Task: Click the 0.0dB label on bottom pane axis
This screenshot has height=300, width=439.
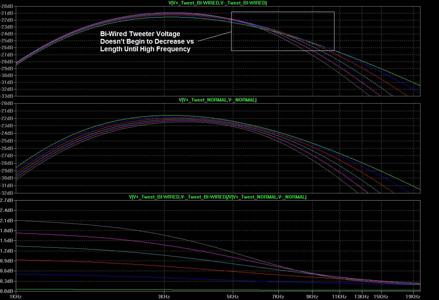Action: pyautogui.click(x=7, y=291)
